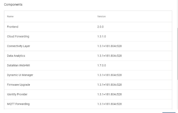Click the Version column header
The height and width of the screenshot is (113, 178).
pyautogui.click(x=101, y=16)
